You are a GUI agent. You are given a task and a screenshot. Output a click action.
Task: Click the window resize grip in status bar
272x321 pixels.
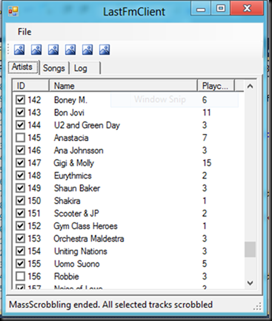click(258, 306)
